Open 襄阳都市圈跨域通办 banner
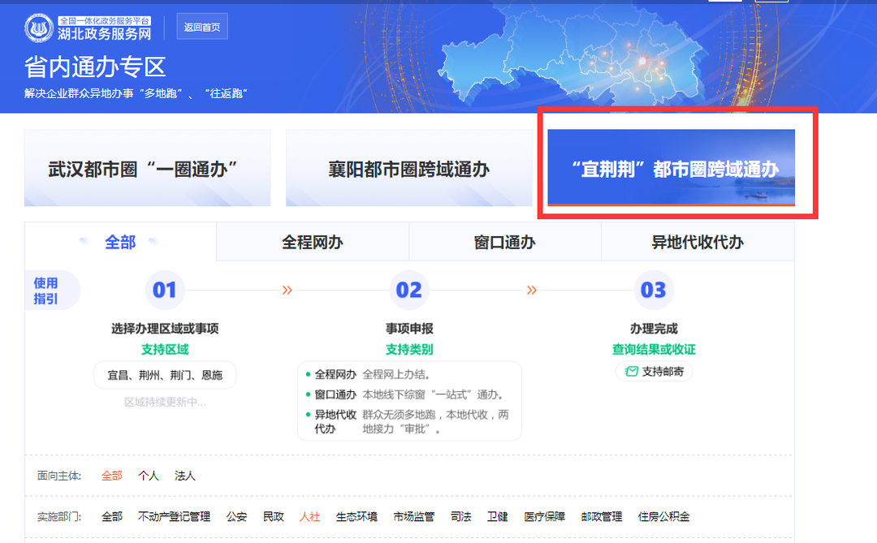 click(x=408, y=168)
